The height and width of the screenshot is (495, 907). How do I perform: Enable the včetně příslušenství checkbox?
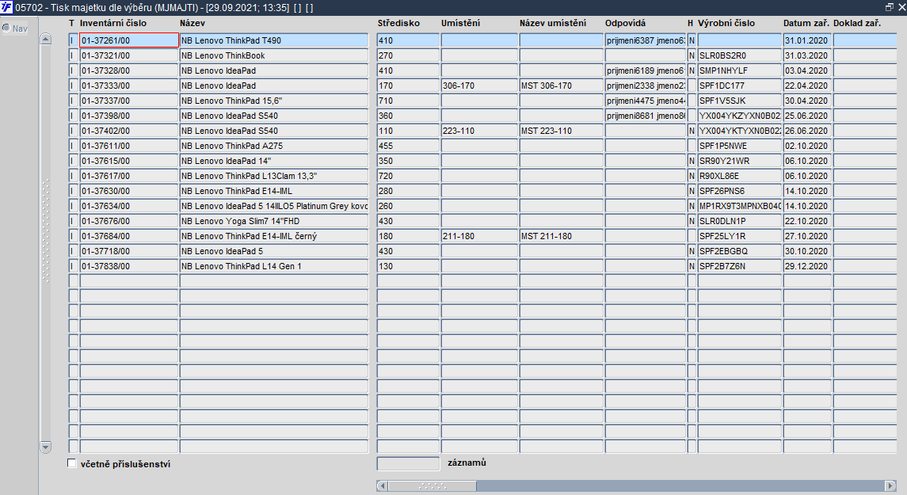[x=72, y=463]
